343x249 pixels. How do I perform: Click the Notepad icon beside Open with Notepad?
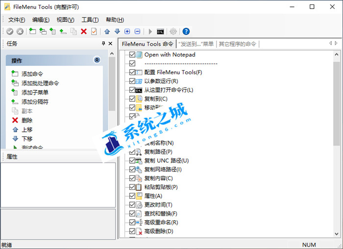click(x=139, y=55)
